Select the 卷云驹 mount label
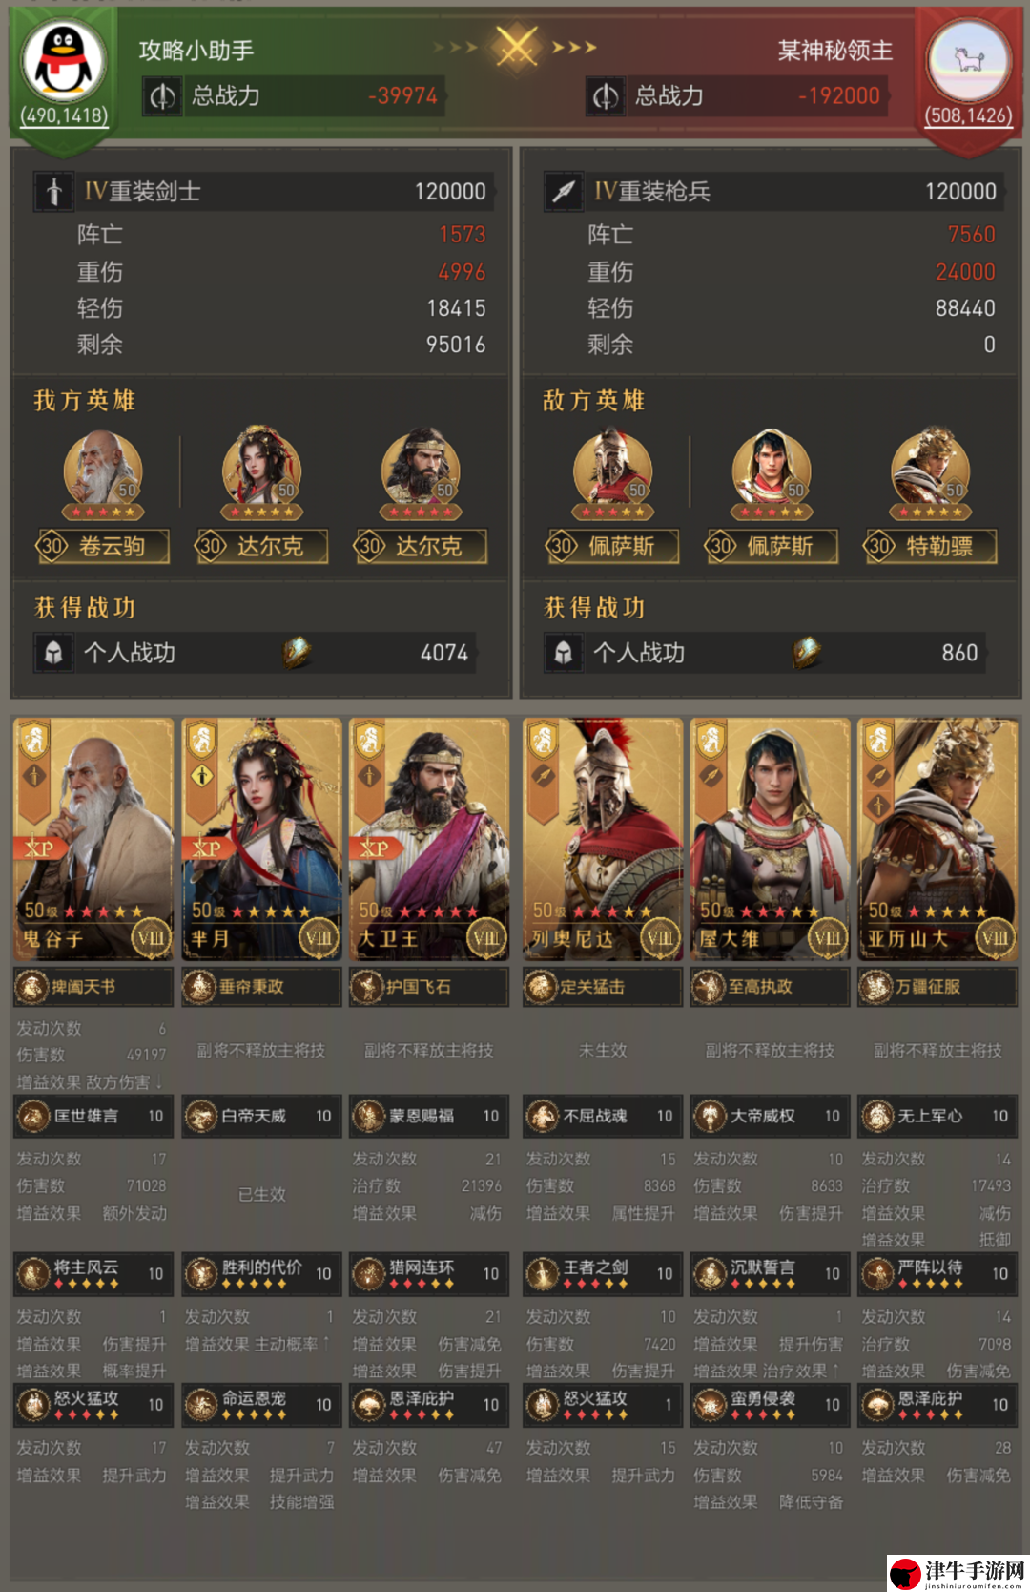Viewport: 1030px width, 1592px height. [103, 546]
